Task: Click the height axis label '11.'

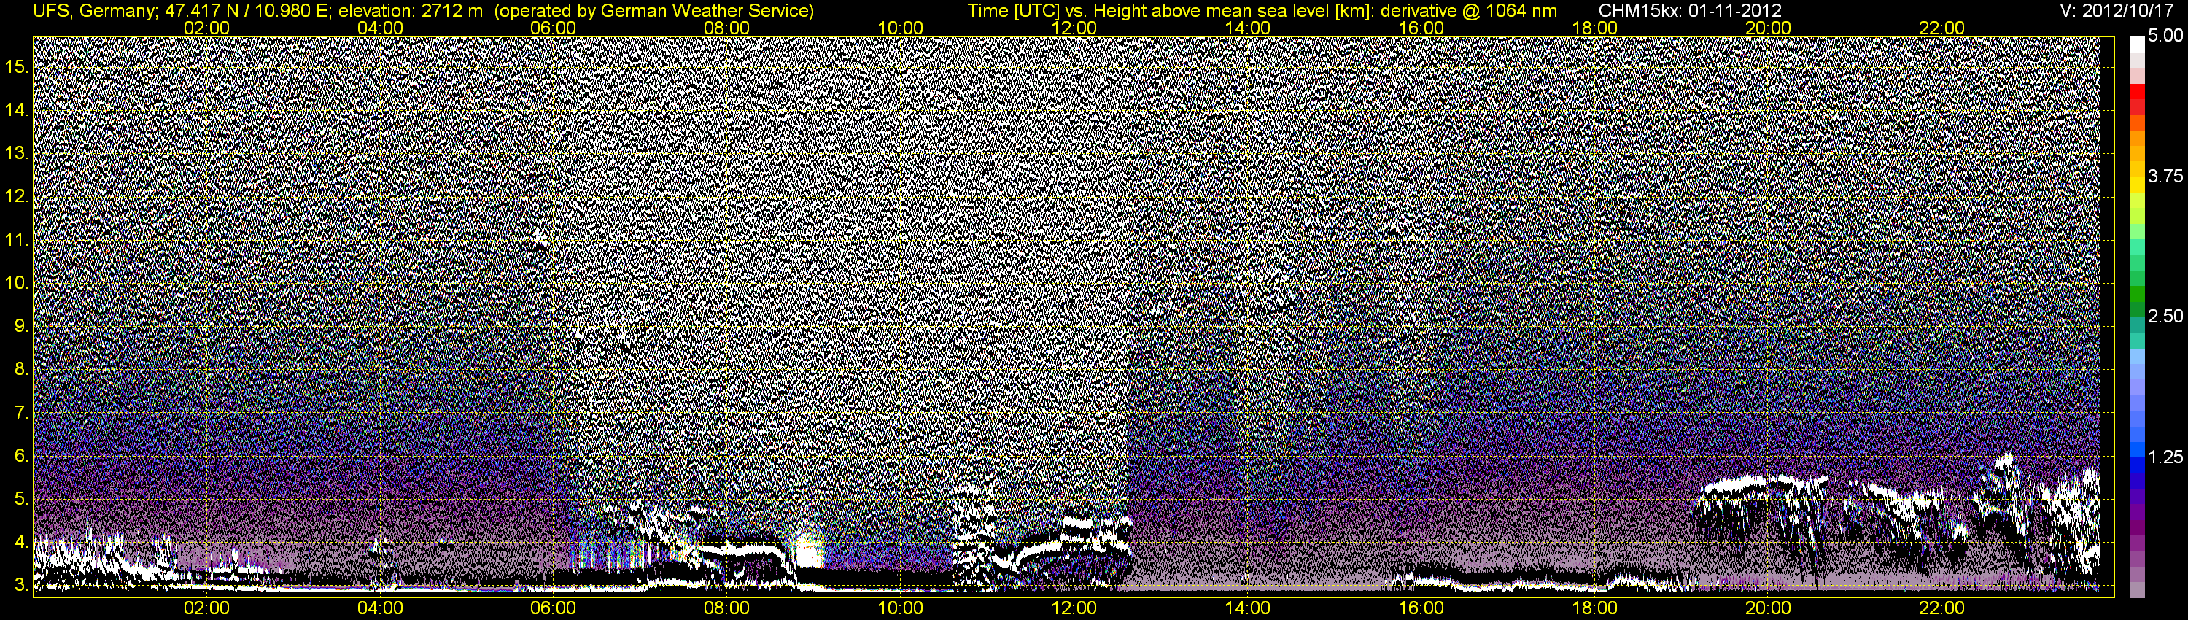Action: coord(18,239)
